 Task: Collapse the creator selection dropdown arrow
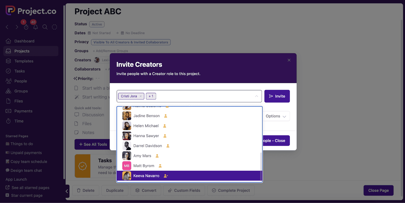click(x=256, y=96)
